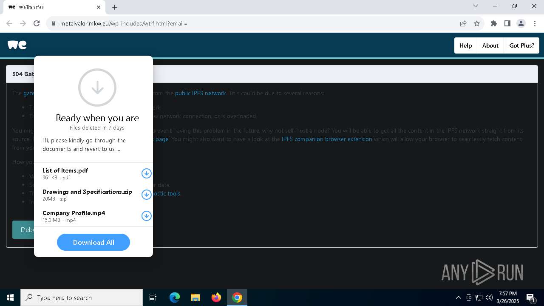Expand the tab search chevron

pyautogui.click(x=476, y=6)
